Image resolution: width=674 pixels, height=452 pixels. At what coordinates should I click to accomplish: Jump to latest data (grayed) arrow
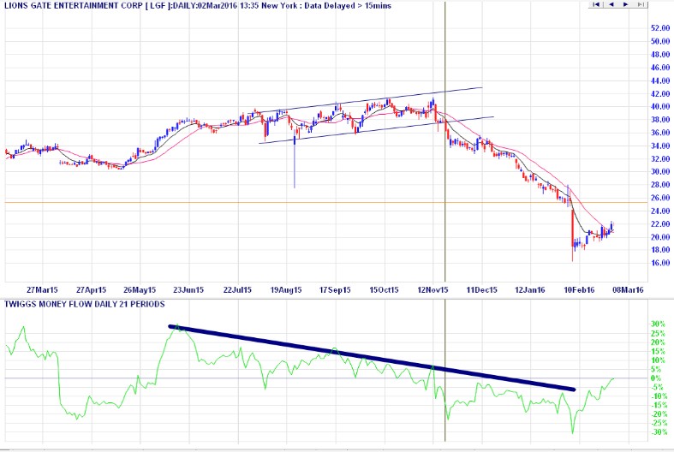(x=640, y=4)
